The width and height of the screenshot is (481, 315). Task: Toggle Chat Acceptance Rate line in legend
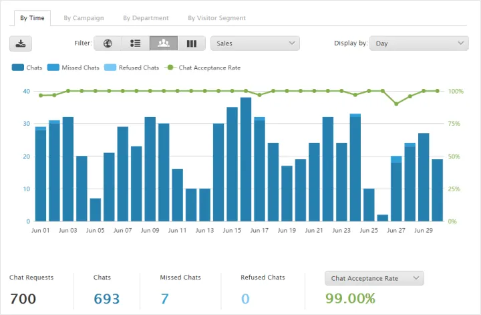click(204, 68)
